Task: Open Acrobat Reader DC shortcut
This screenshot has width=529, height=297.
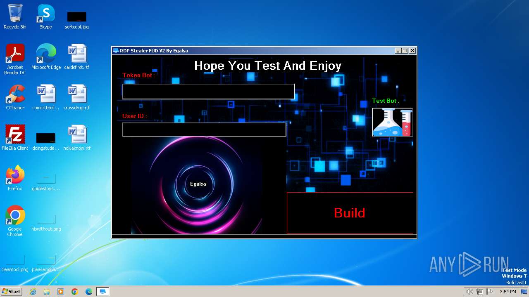Action: pos(15,59)
